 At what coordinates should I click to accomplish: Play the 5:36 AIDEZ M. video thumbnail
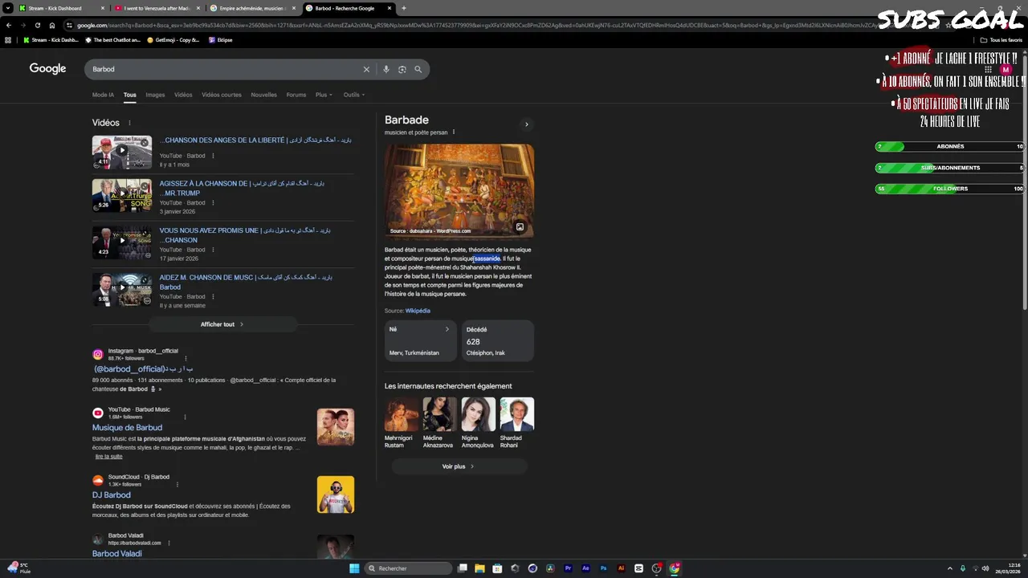[x=122, y=290]
